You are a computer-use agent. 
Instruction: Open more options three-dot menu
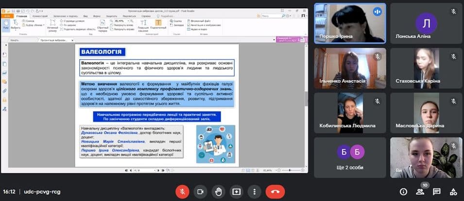point(254,192)
